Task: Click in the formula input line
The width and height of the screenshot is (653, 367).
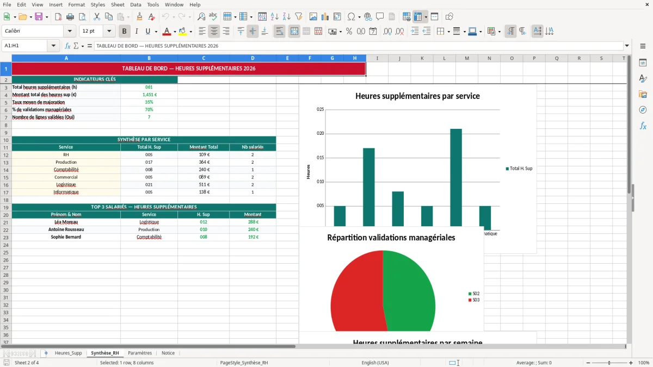Action: 358,46
